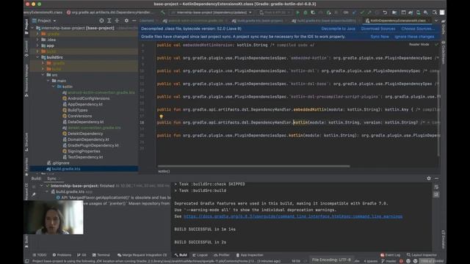Open Build panel settings gear

pos(429,178)
